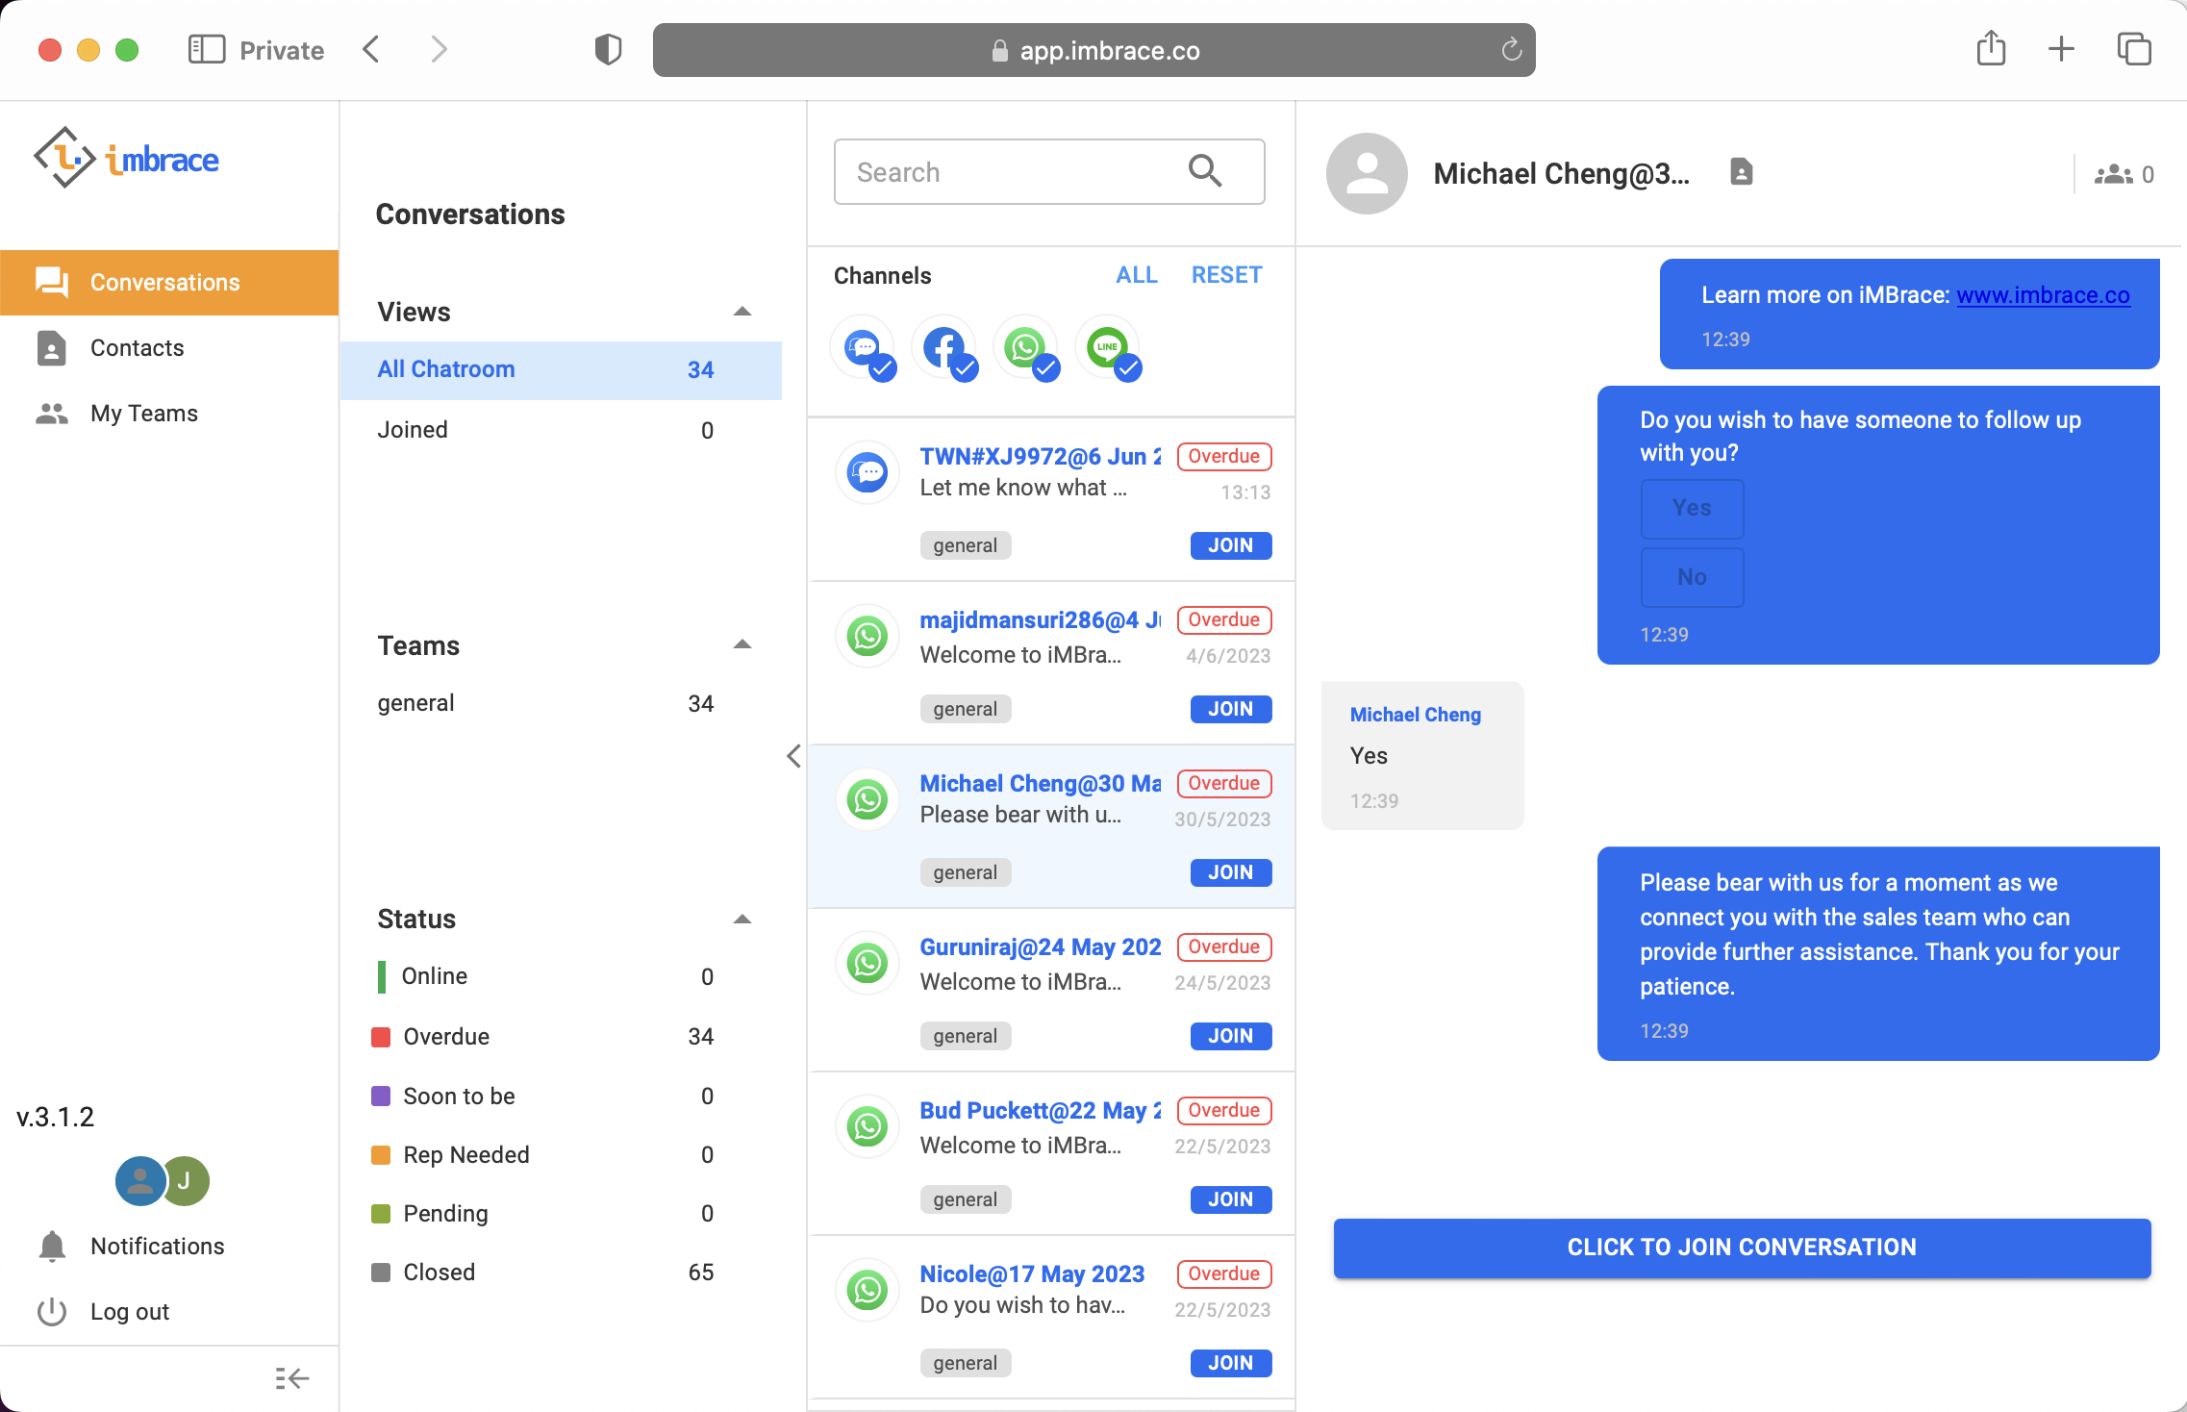The height and width of the screenshot is (1412, 2187).
Task: Filter by red Overdue status
Action: click(x=446, y=1036)
